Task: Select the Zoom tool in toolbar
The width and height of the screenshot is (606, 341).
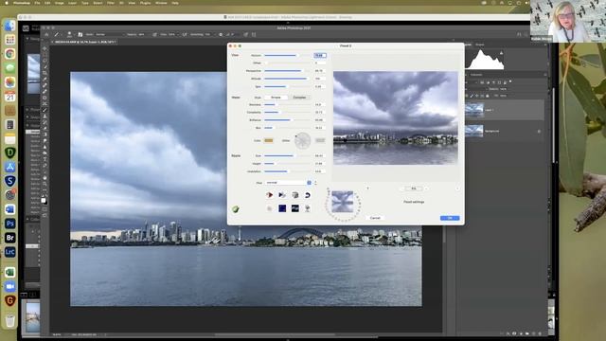Action: point(45,184)
